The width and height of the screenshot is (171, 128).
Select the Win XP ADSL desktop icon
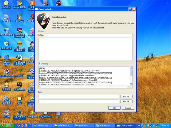click(x=20, y=60)
